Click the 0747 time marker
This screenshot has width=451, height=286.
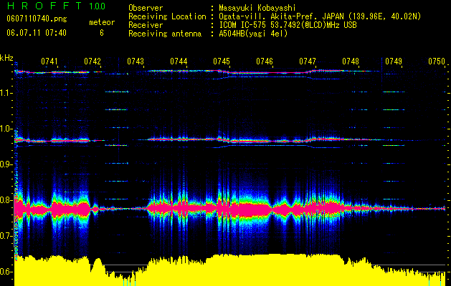(x=308, y=61)
